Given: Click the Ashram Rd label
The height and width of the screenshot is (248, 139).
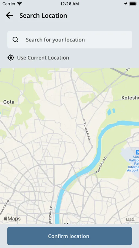Looking at the screenshot, I should 50,215.
